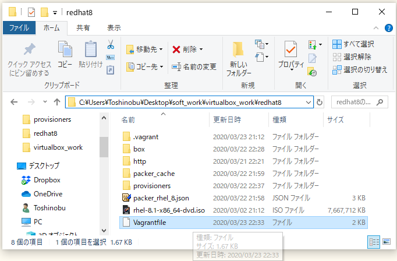
Task: Collapse the ribbon with chevron
Action: 376,28
